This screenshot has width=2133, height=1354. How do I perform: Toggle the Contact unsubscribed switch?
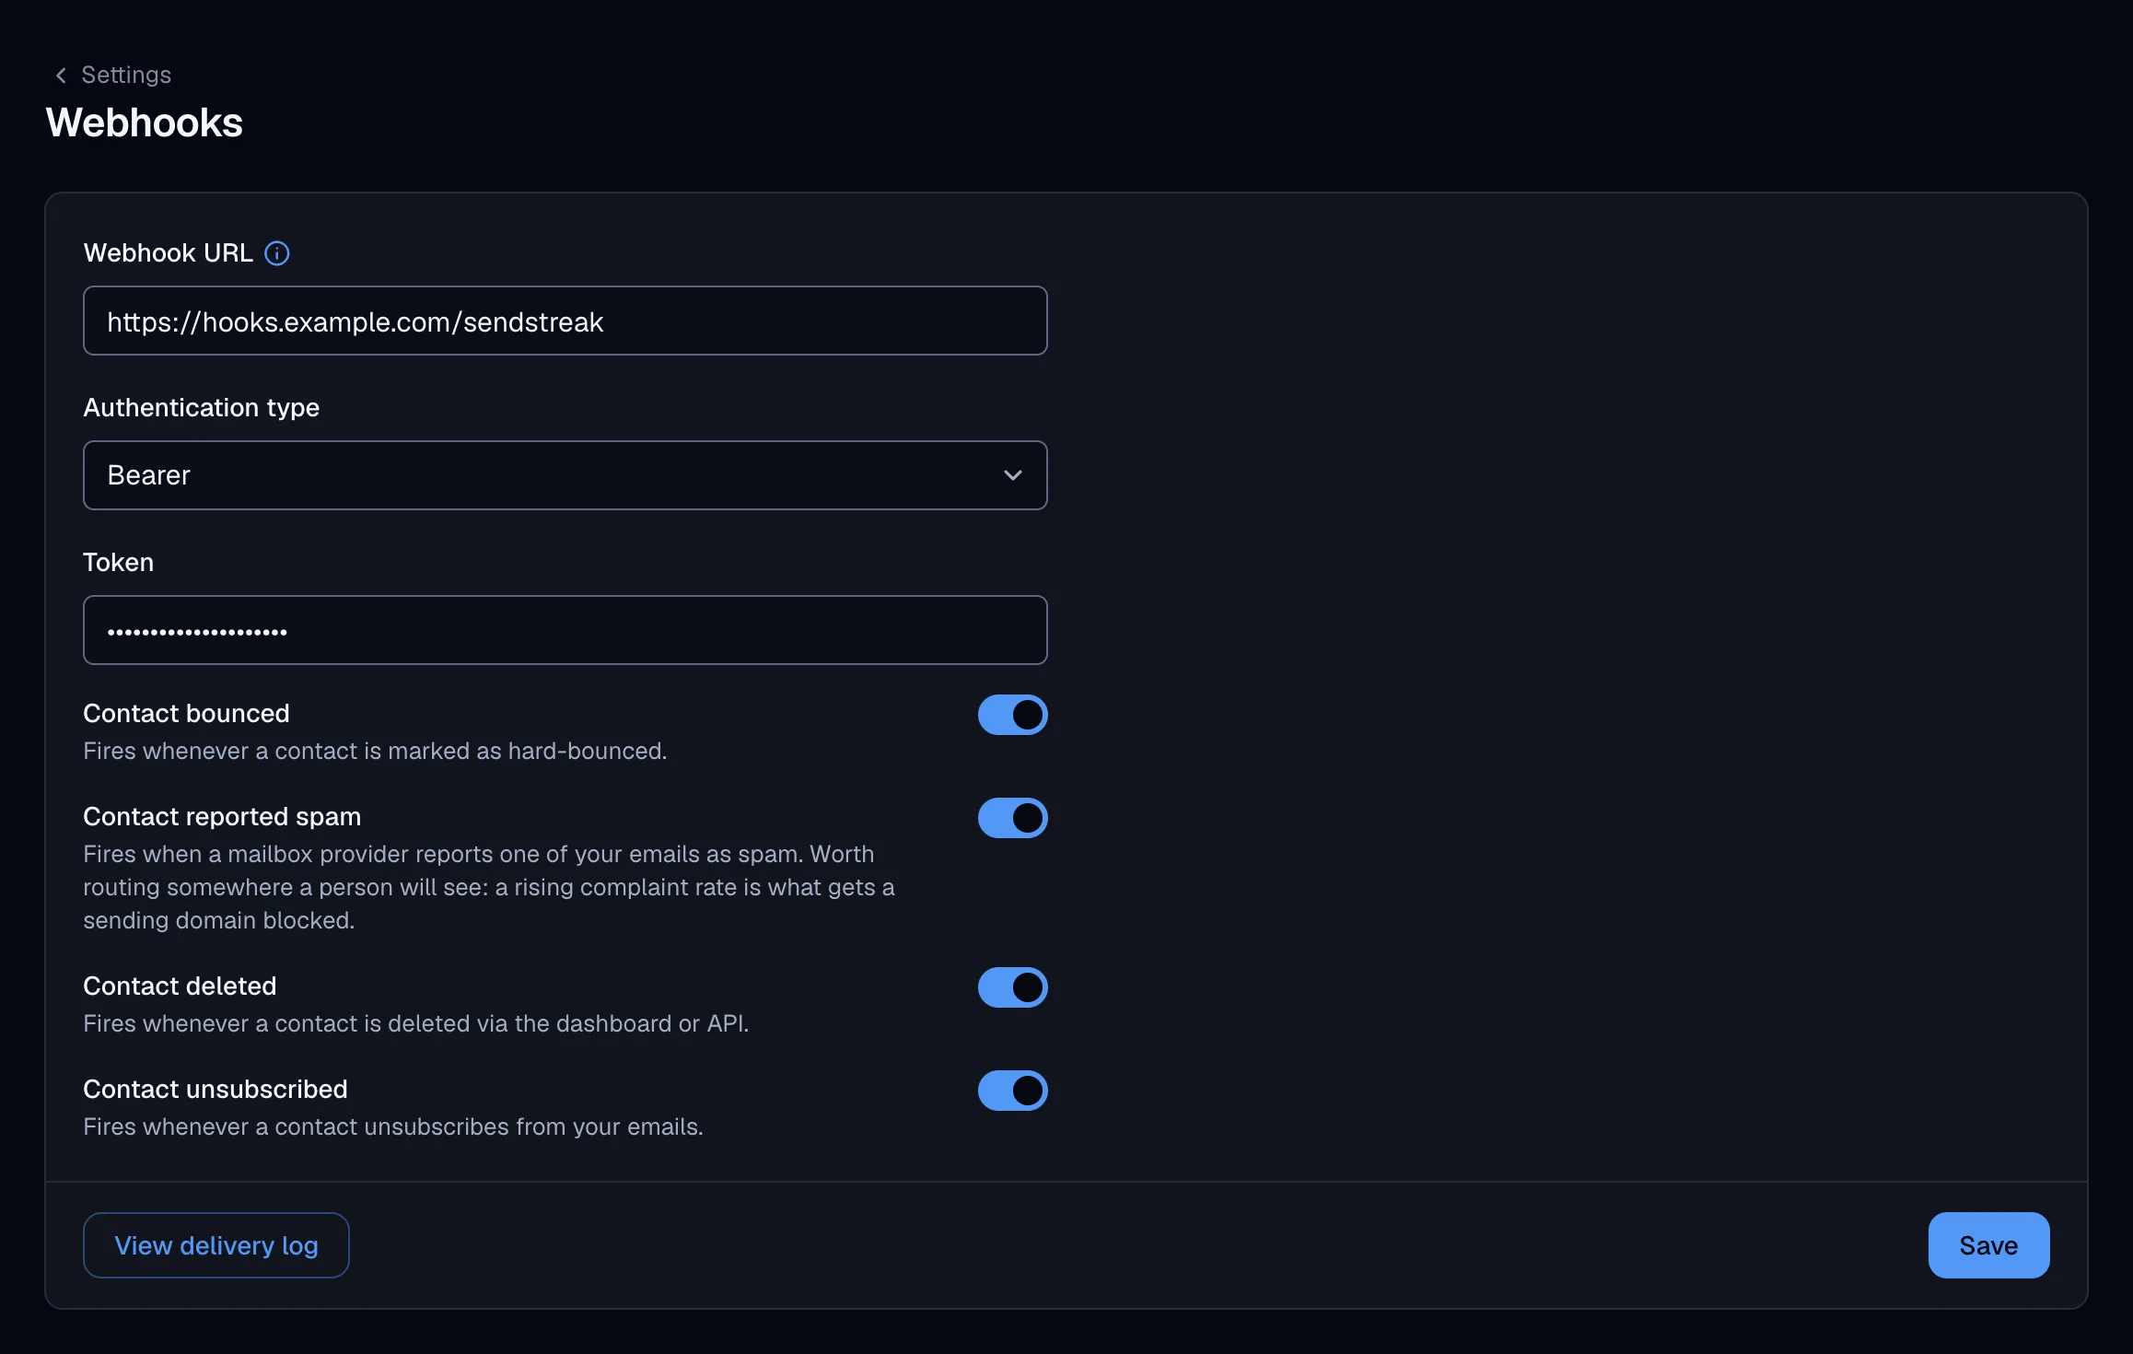[1012, 1091]
